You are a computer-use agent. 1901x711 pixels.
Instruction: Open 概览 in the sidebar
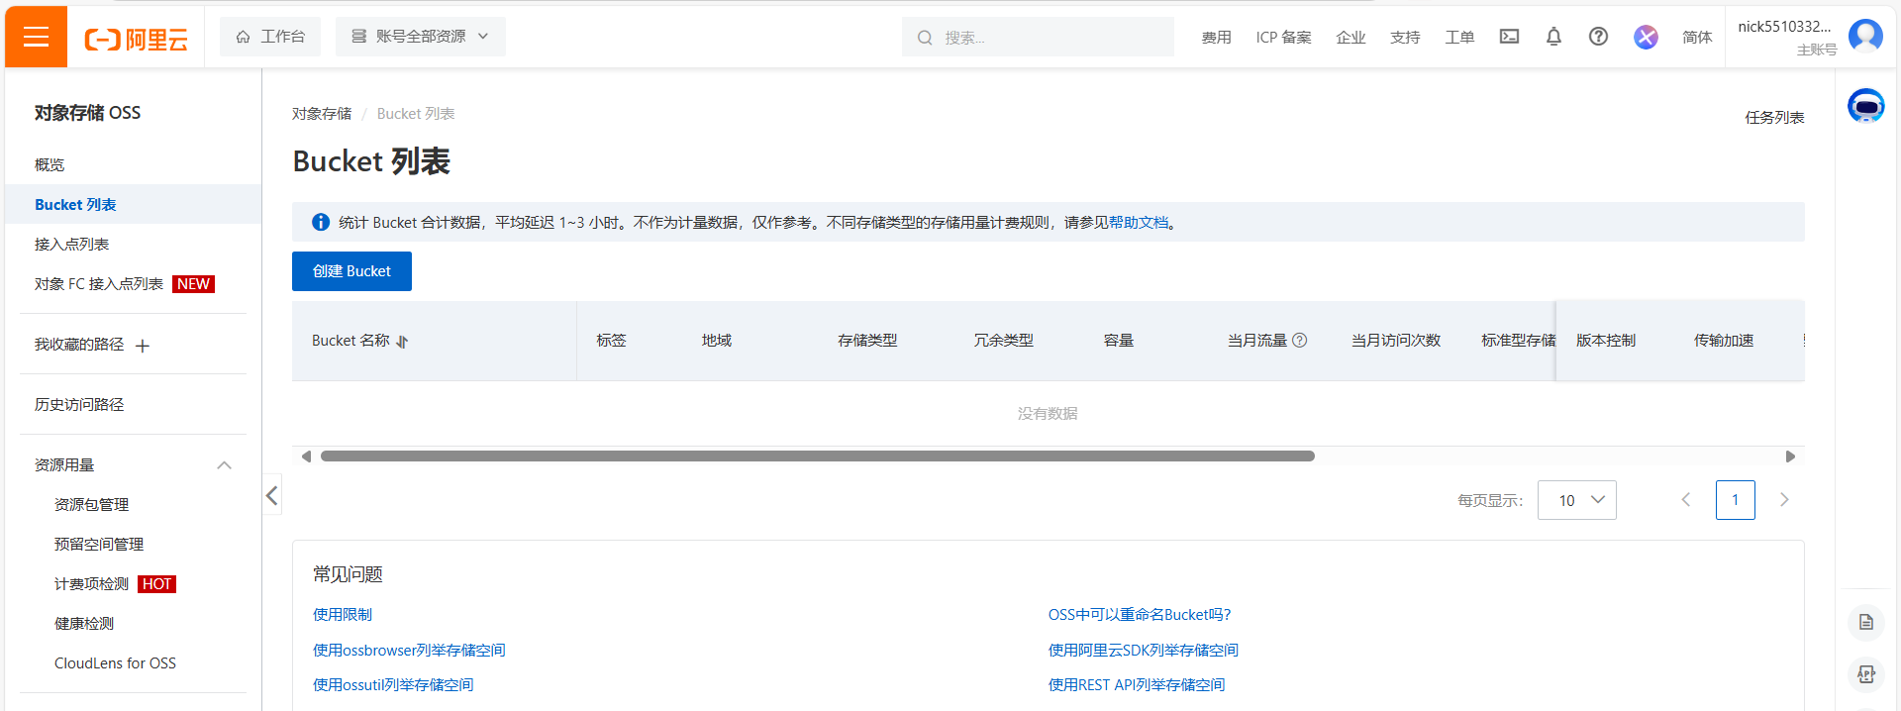pyautogui.click(x=50, y=165)
